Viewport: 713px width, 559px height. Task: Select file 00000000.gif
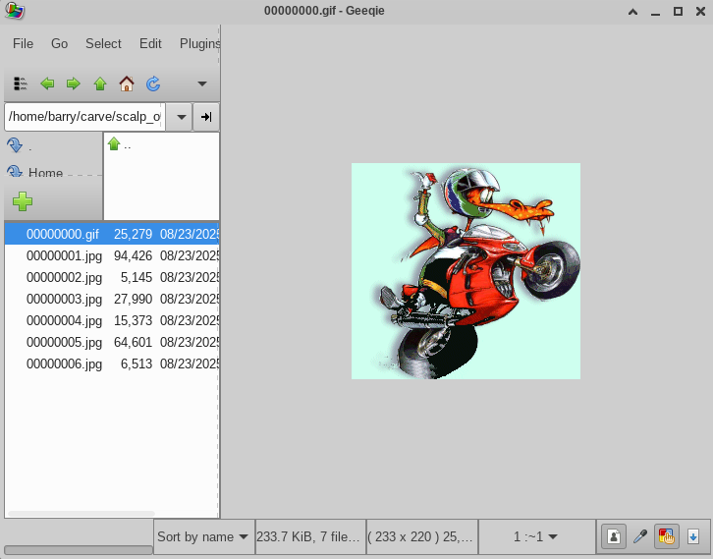[112, 234]
